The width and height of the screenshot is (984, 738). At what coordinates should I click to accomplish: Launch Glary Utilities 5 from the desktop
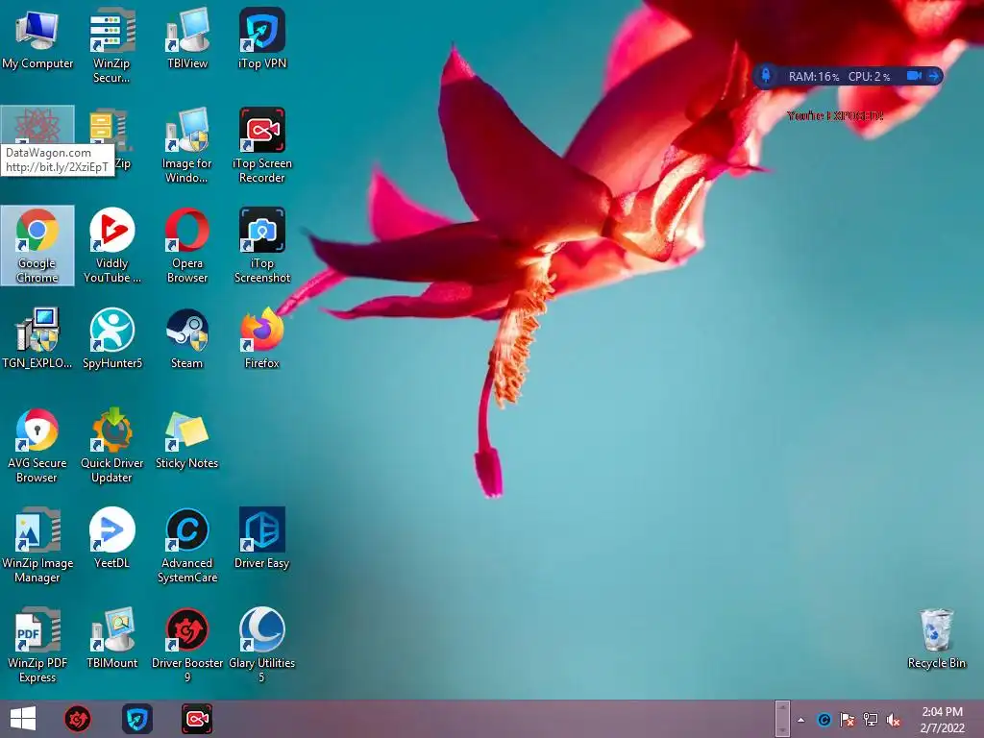262,645
